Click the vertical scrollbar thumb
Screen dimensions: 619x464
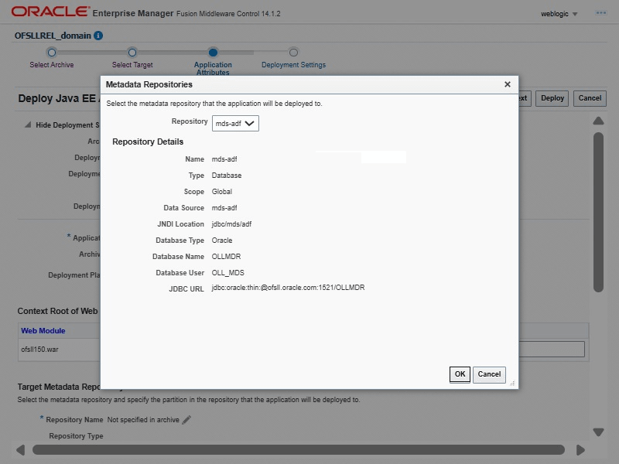[598, 212]
